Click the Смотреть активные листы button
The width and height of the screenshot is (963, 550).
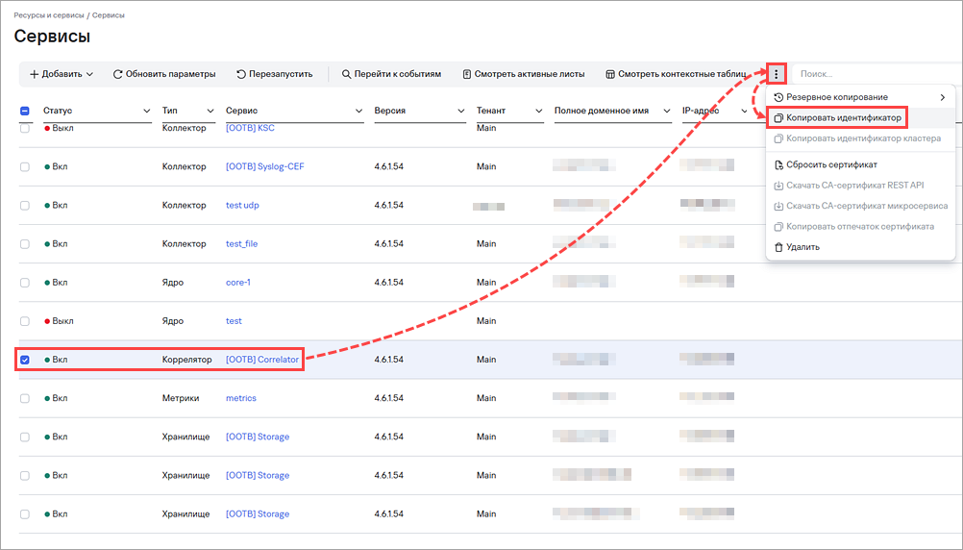523,74
